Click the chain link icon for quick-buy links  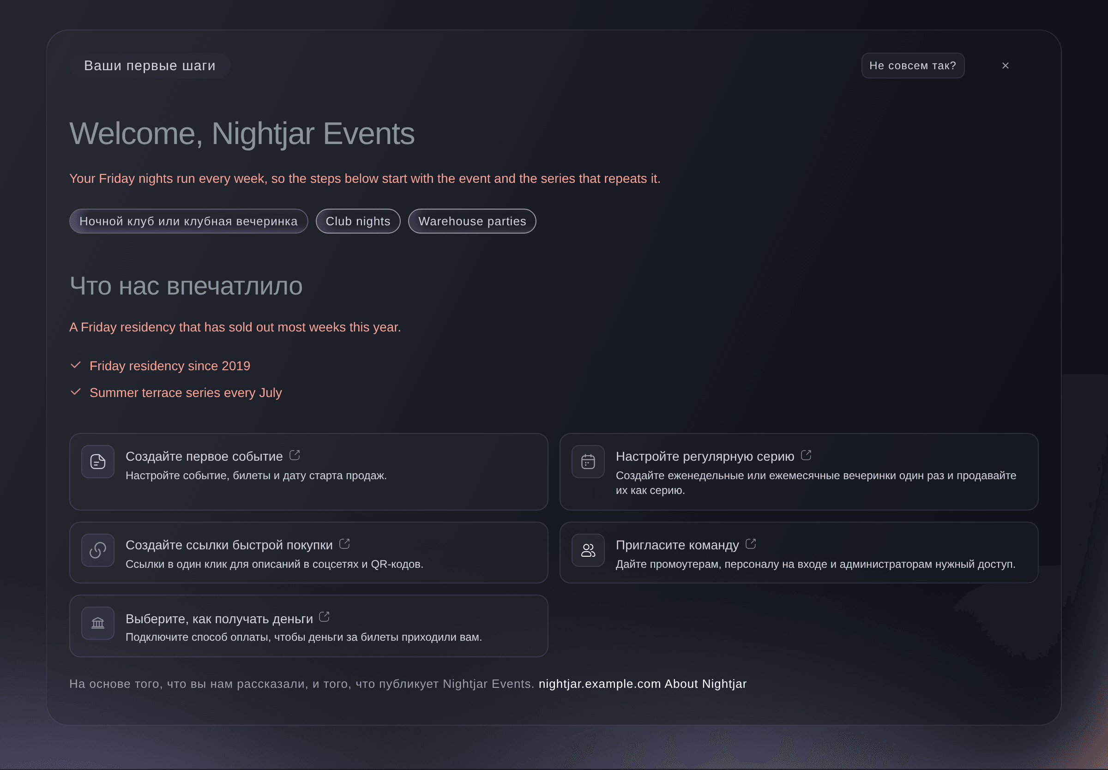98,550
